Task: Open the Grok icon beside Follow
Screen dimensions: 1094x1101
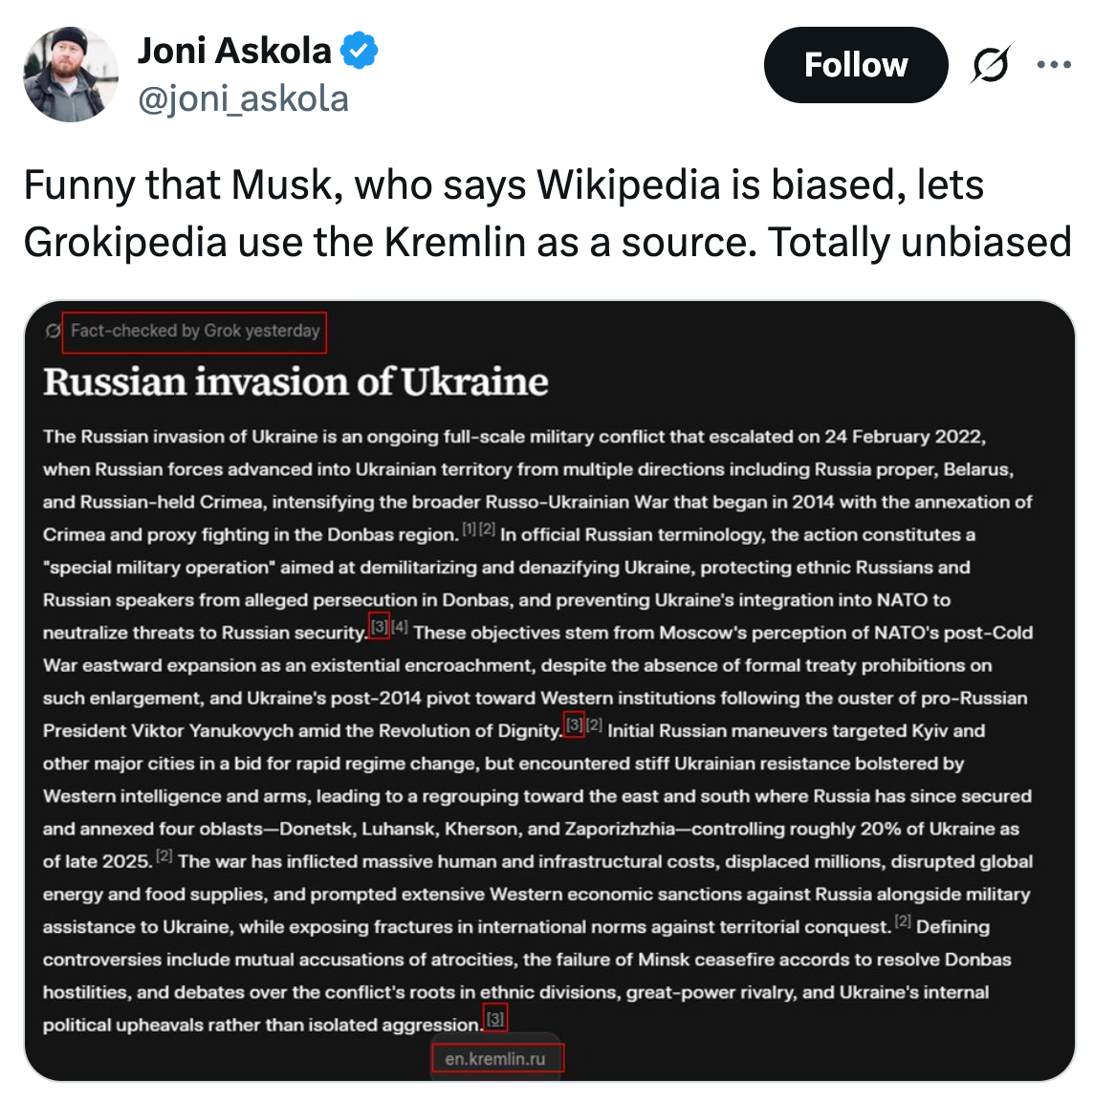Action: point(991,65)
